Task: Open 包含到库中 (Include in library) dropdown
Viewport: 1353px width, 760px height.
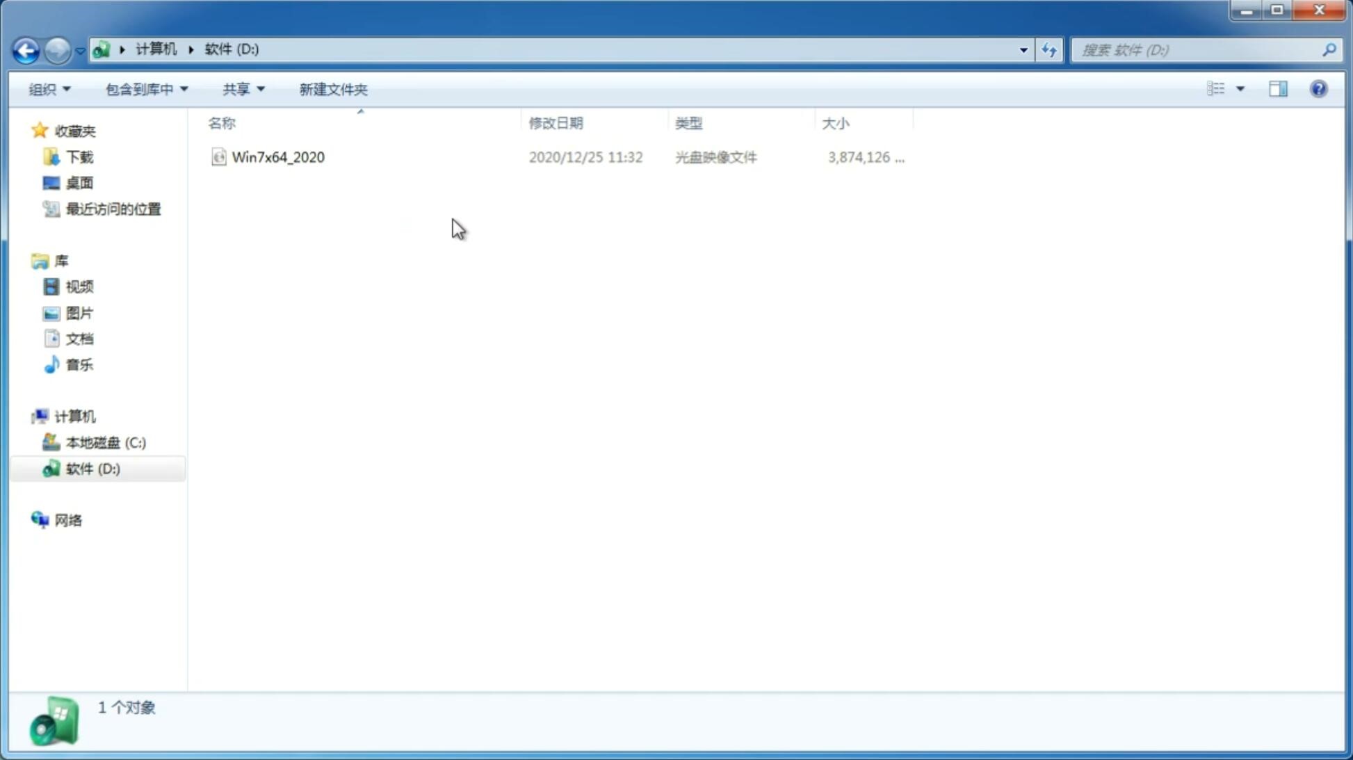Action: tap(145, 88)
